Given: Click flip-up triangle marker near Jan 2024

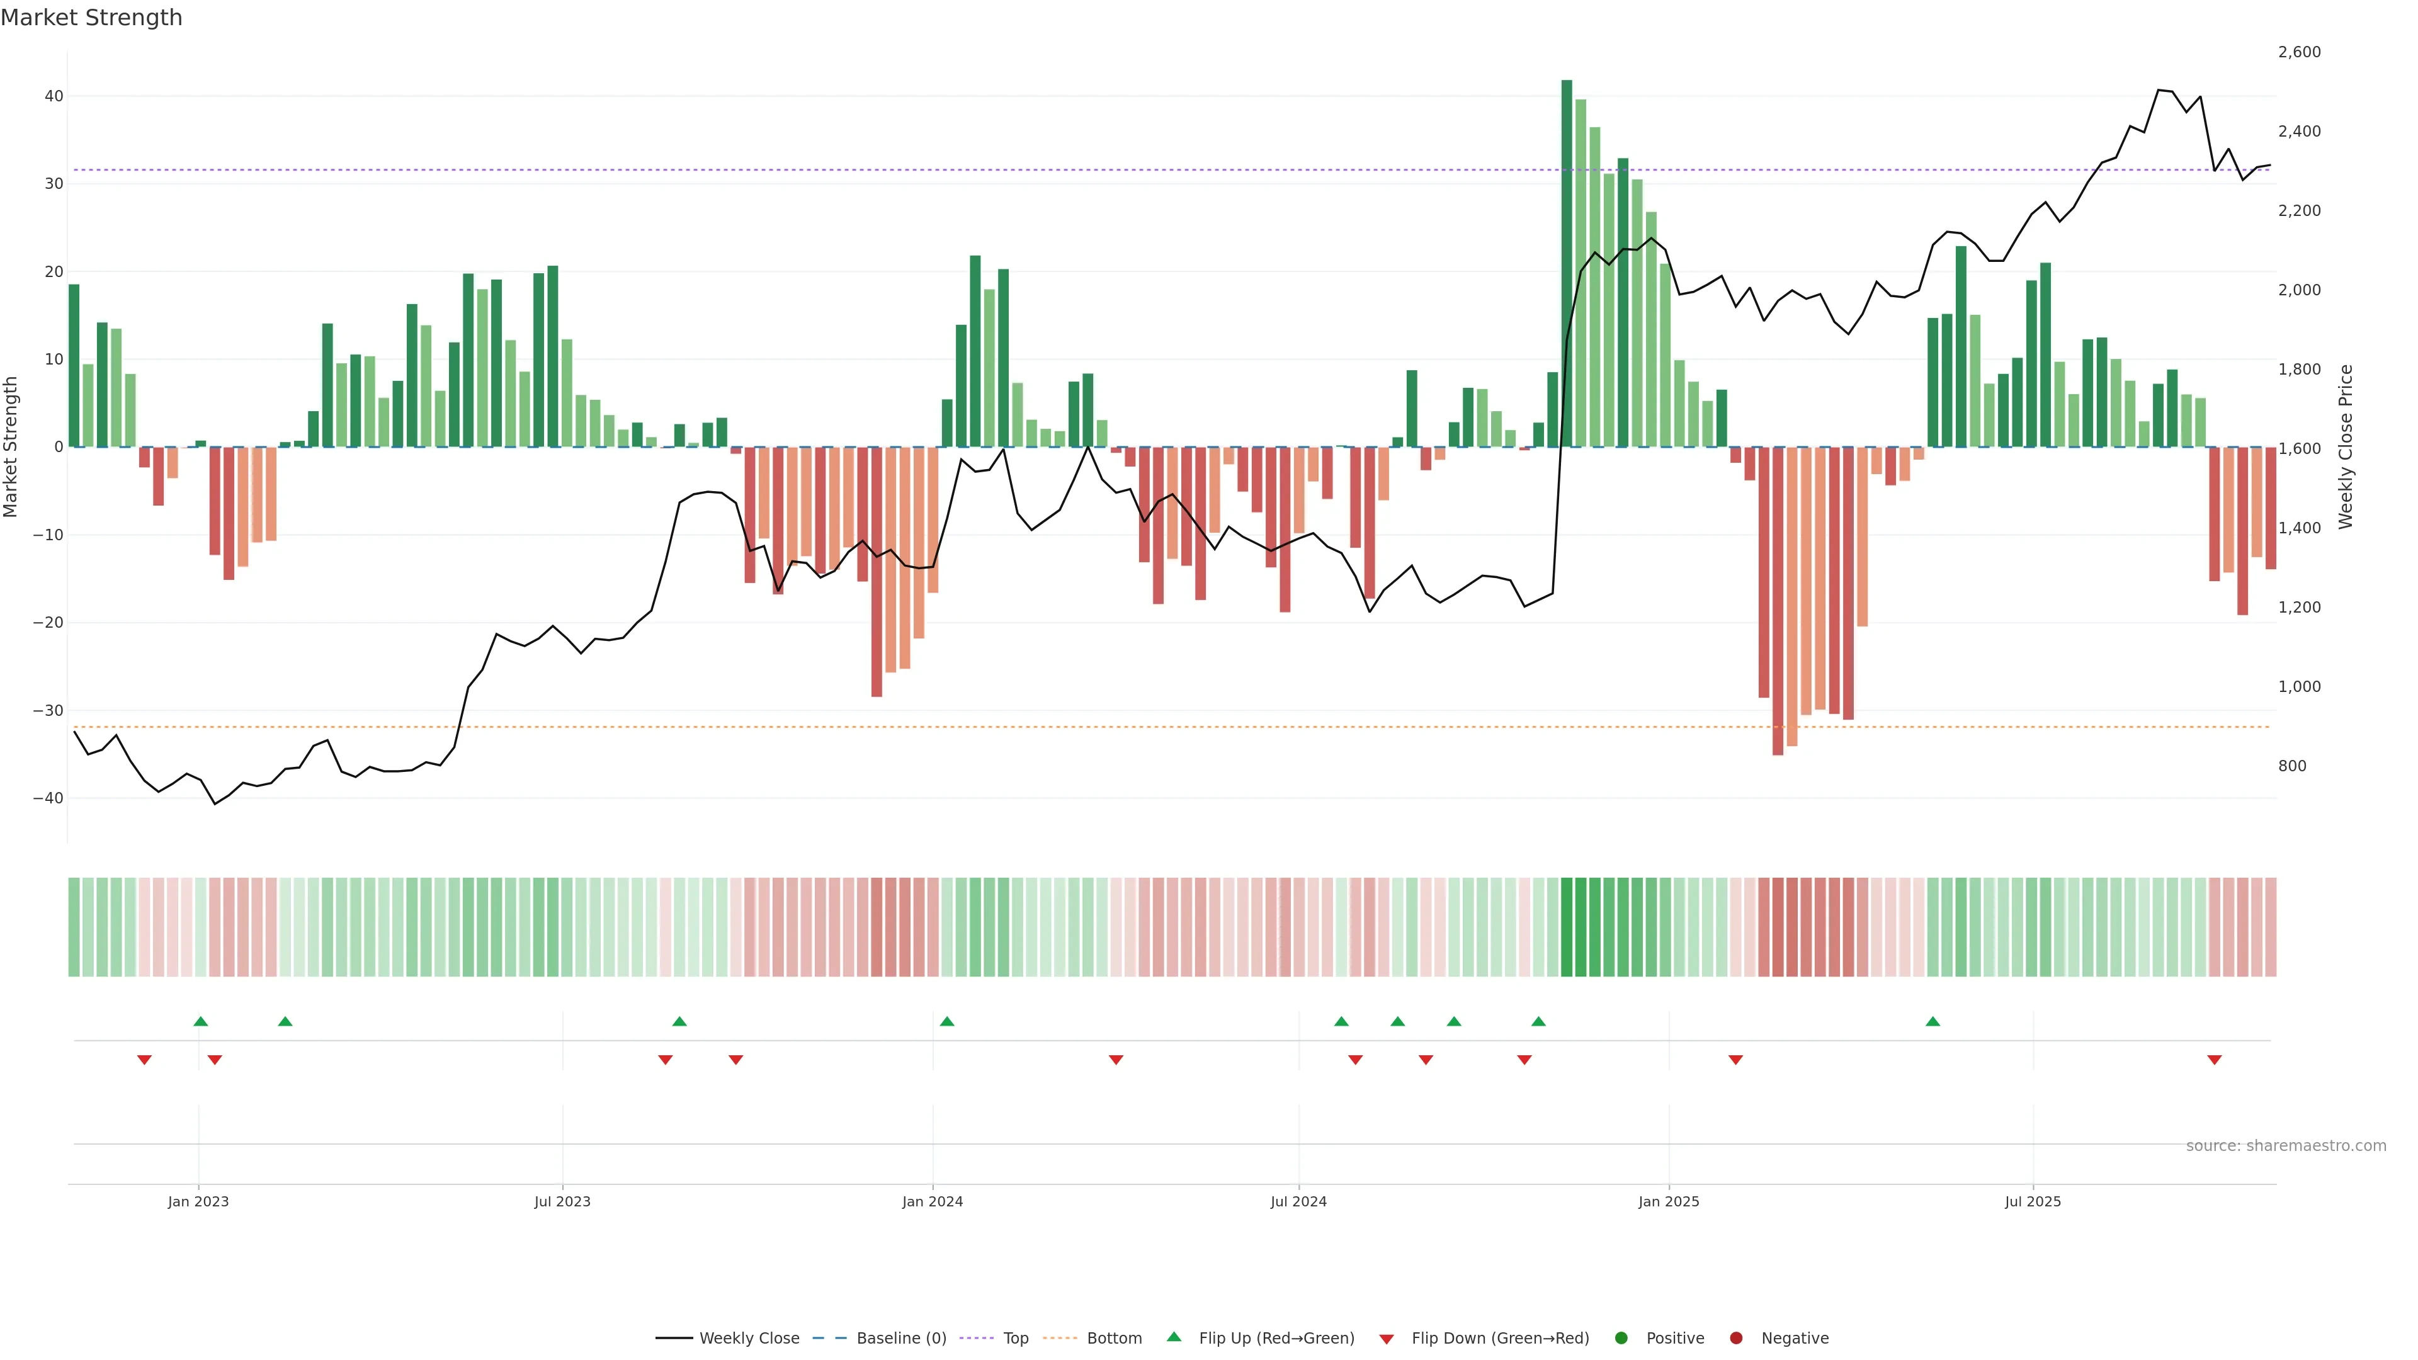Looking at the screenshot, I should (x=946, y=1021).
